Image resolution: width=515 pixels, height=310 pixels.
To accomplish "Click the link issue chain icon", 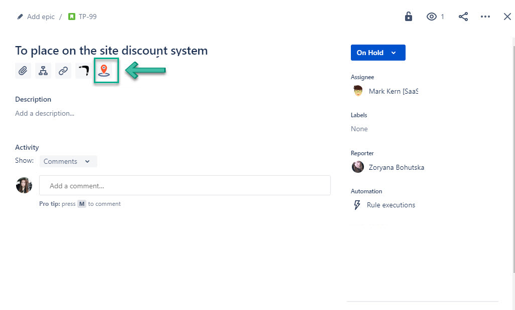I will pyautogui.click(x=63, y=71).
